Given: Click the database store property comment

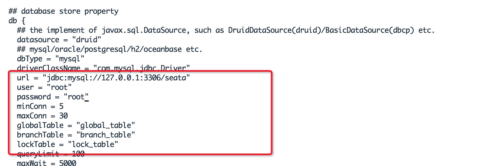Looking at the screenshot, I should (x=63, y=11).
